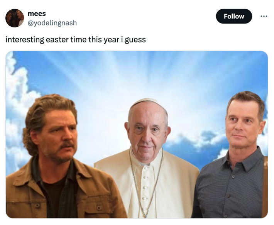The height and width of the screenshot is (225, 274).
Task: Click the display name "mees"
Action: 37,14
